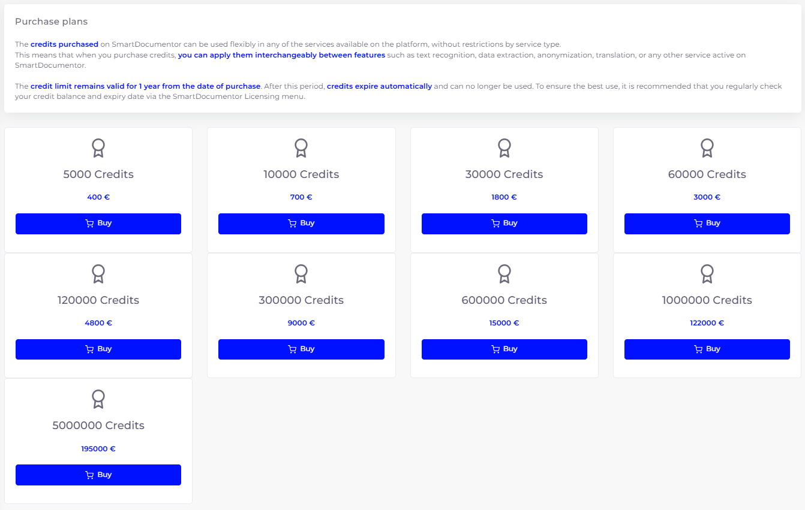The height and width of the screenshot is (510, 805).
Task: Click the award icon above 600000 Credits
Action: click(x=504, y=273)
